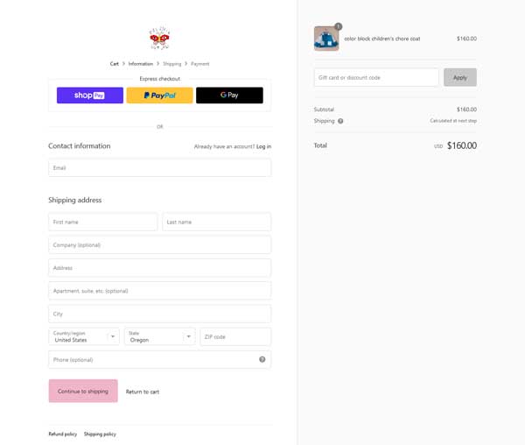Focus the ZIP code field
525x445 pixels.
tap(235, 336)
